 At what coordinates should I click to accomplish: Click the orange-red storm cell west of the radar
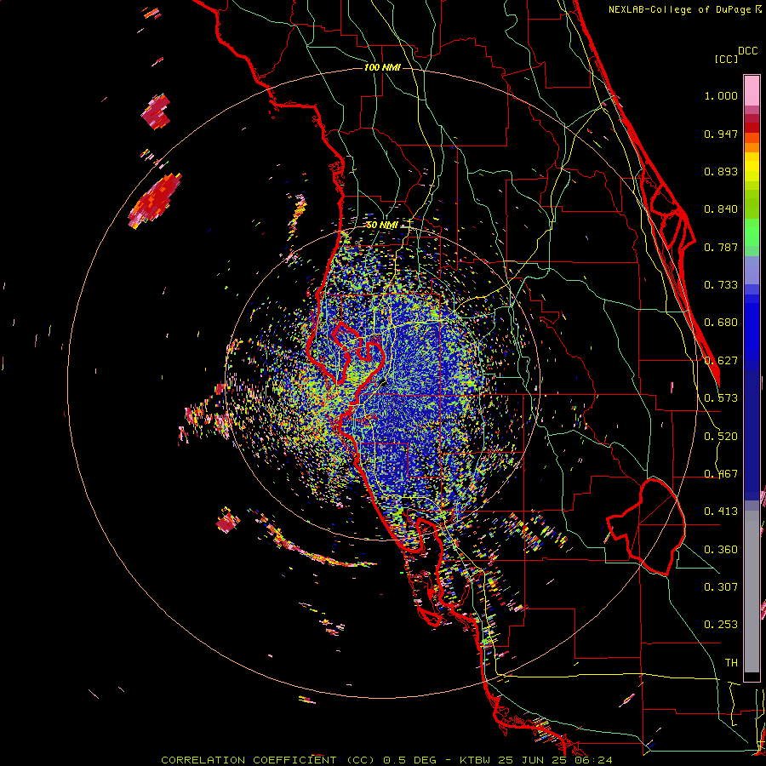pos(156,200)
